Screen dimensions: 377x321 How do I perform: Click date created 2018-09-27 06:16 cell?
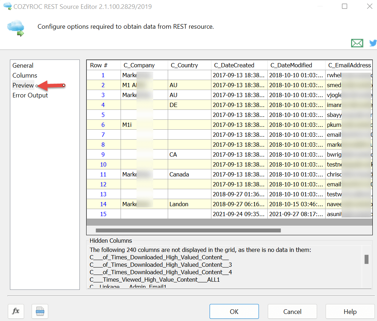239,204
